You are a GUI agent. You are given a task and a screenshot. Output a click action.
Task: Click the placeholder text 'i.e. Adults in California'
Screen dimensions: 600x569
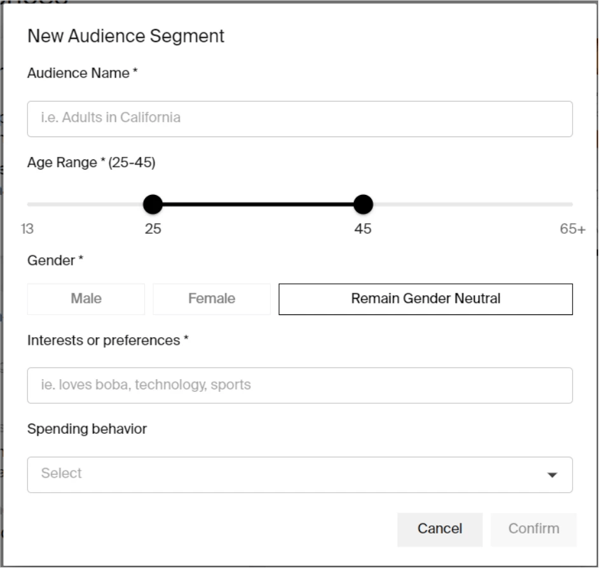click(x=112, y=118)
